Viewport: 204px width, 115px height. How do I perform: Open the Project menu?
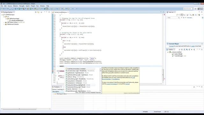coord(33,6)
